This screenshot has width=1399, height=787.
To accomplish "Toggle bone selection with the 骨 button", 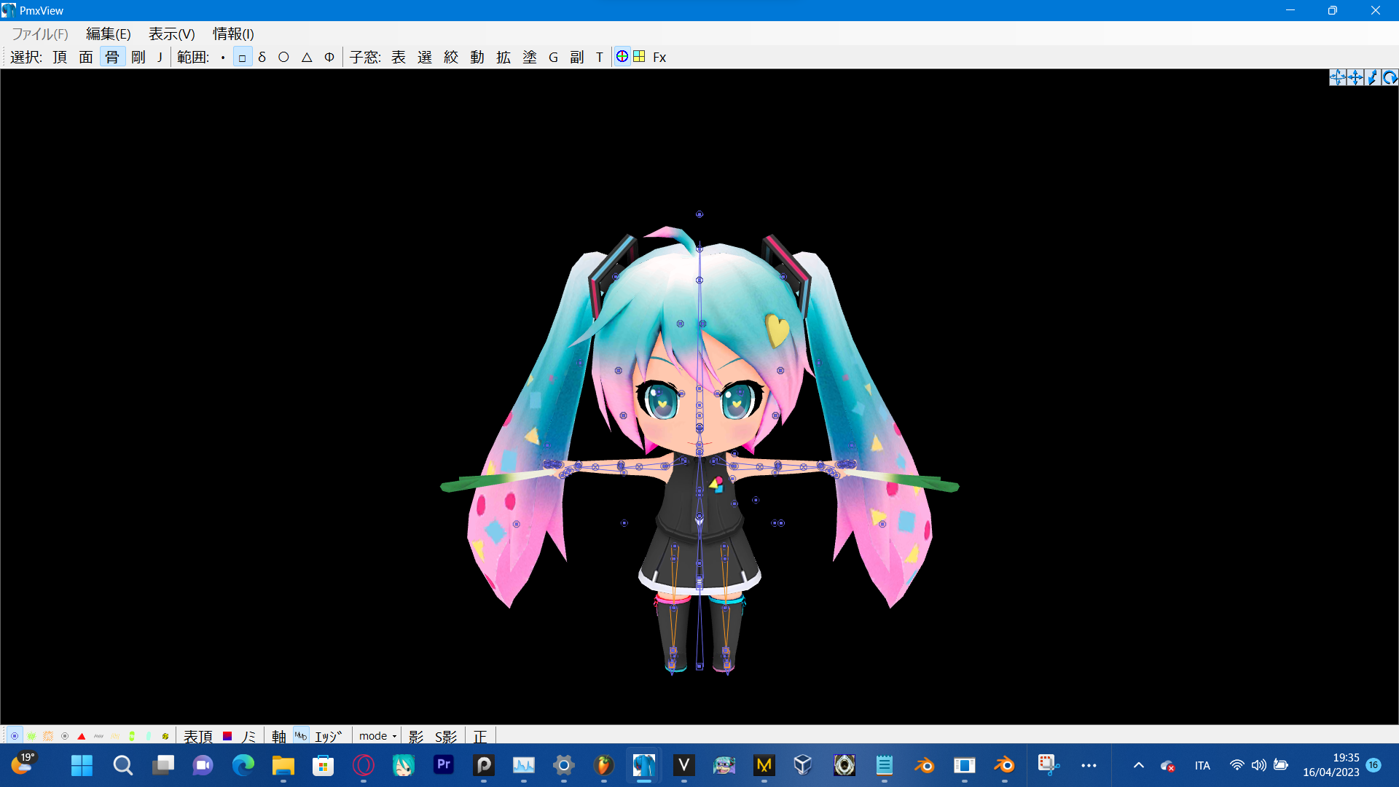I will click(112, 57).
